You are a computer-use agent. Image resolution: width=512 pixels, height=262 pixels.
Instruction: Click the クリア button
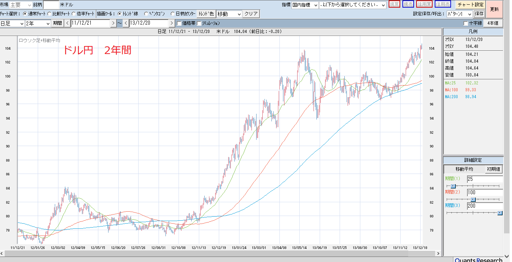(x=251, y=14)
